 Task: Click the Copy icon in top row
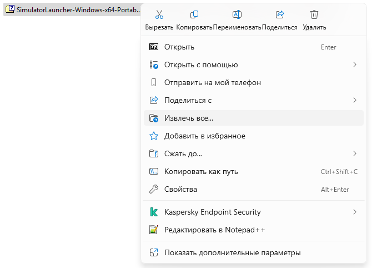pos(194,15)
